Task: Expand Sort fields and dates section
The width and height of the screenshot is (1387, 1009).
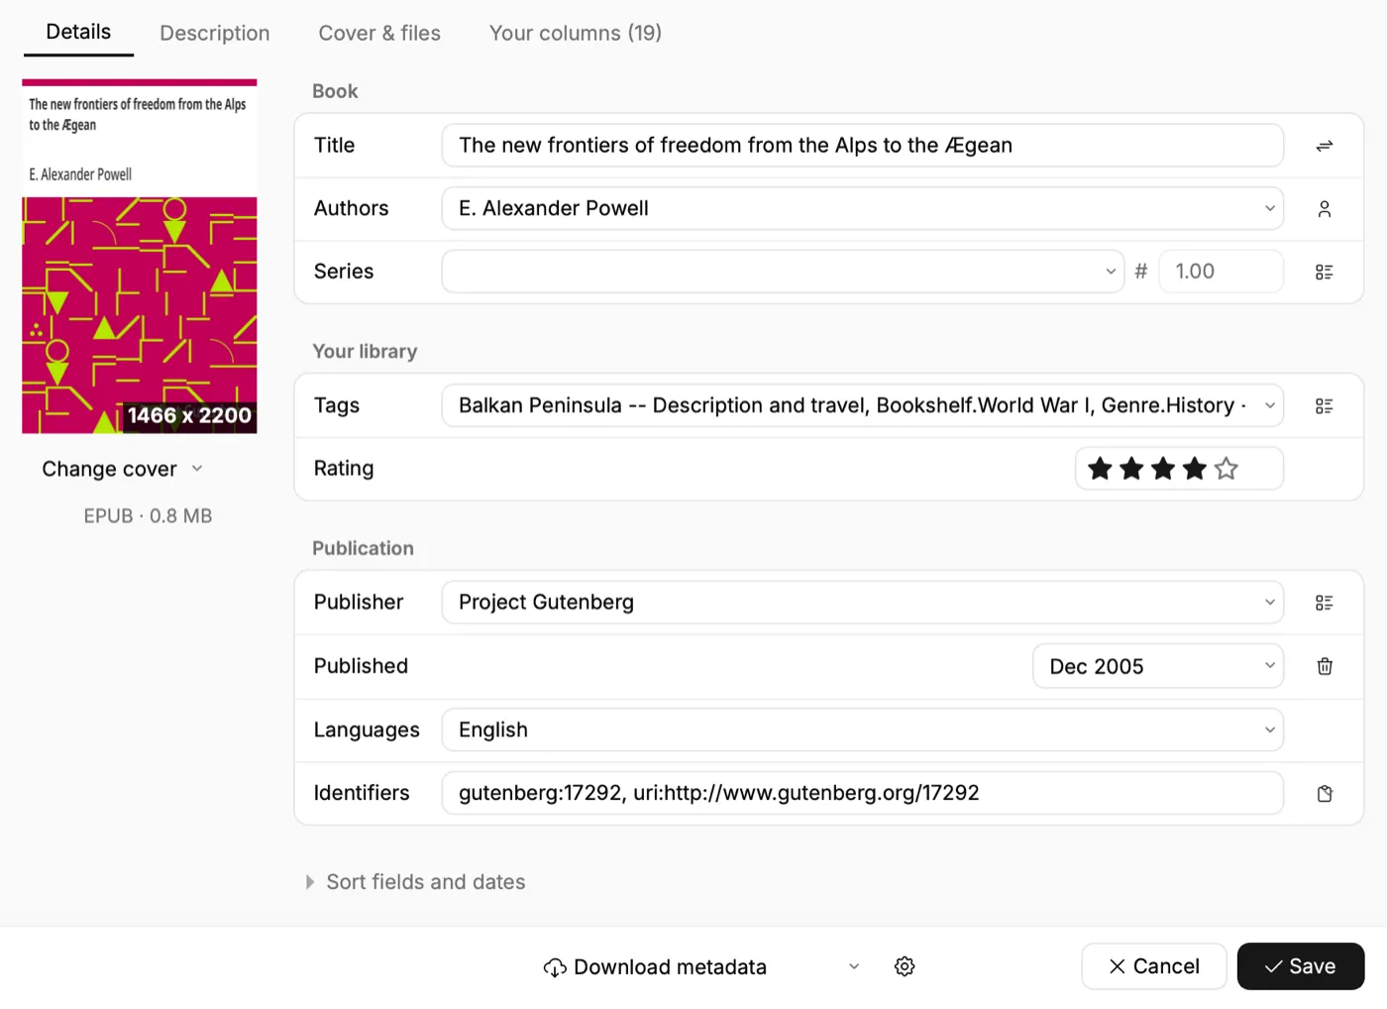Action: click(416, 882)
